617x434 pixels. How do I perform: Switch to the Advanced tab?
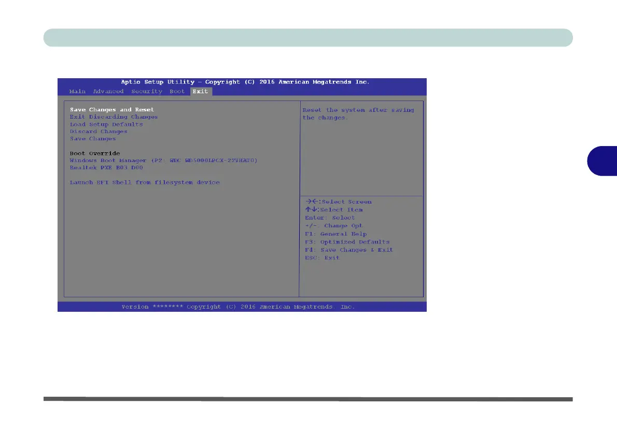pyautogui.click(x=108, y=91)
